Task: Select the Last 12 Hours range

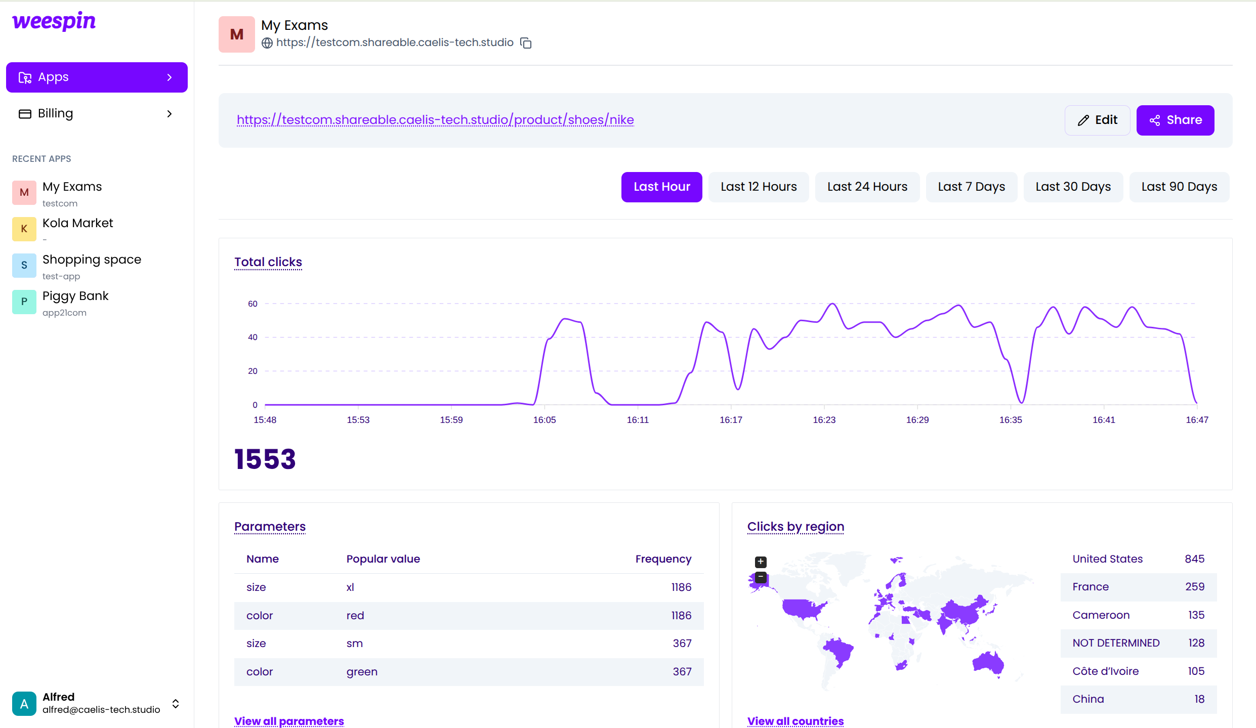Action: click(x=758, y=187)
